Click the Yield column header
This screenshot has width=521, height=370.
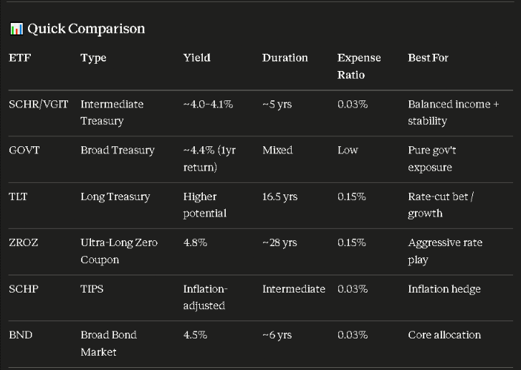196,58
